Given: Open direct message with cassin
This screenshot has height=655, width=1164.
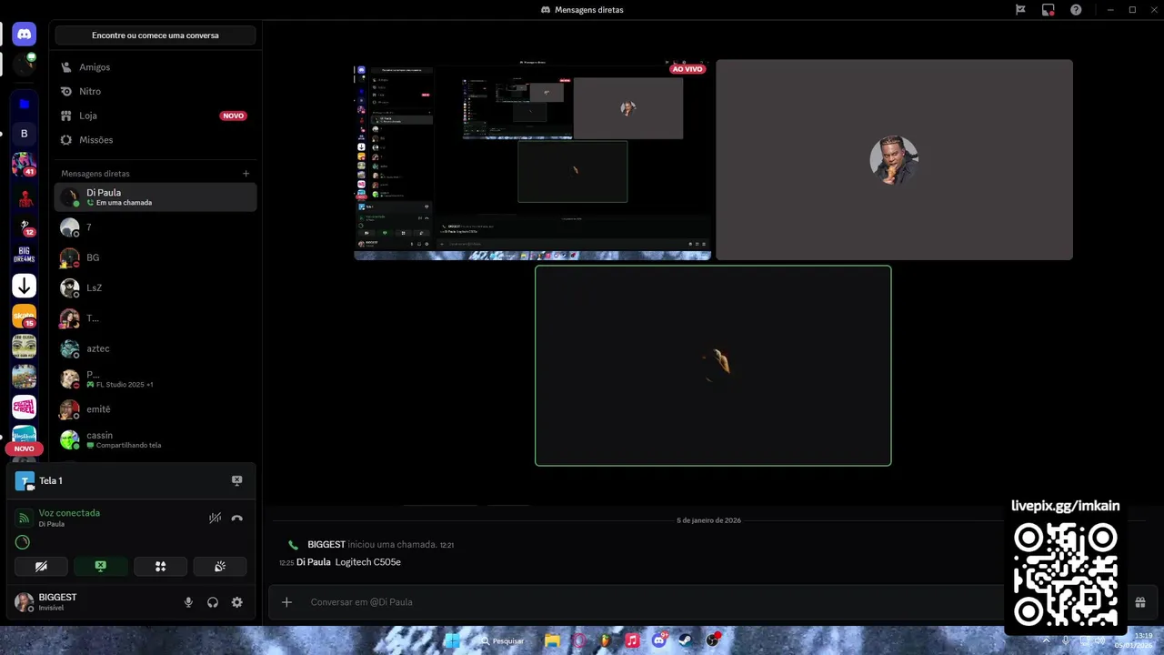Looking at the screenshot, I should click(x=156, y=439).
